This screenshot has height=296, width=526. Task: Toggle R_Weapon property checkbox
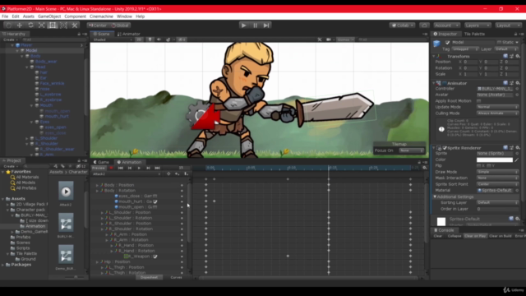(x=155, y=257)
